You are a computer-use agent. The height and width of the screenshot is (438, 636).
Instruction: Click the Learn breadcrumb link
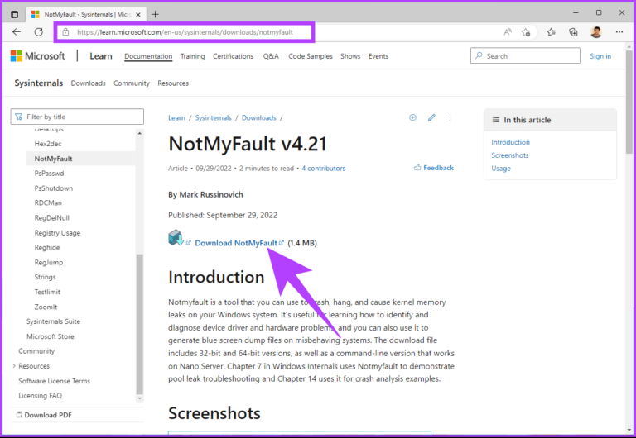176,118
